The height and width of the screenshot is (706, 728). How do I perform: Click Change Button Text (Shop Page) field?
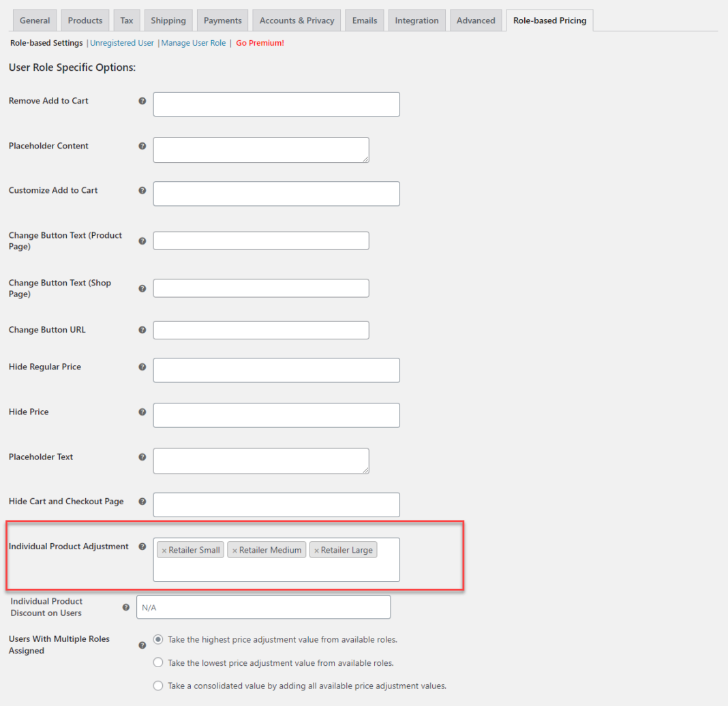tap(261, 288)
